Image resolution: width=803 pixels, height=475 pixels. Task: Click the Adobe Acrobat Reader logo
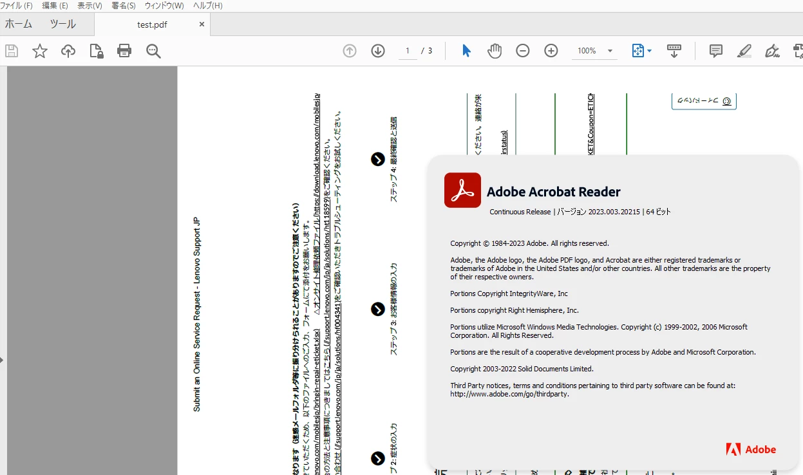click(x=462, y=190)
